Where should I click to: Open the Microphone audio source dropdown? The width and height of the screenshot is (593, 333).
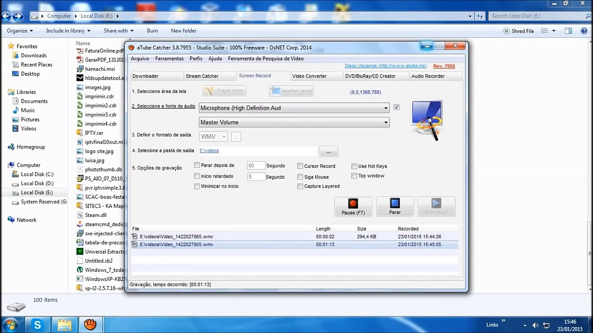[x=294, y=108]
